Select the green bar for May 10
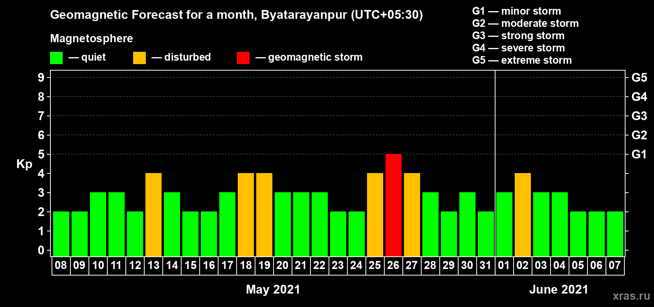Screen dimensions: 654x307 pyautogui.click(x=98, y=224)
